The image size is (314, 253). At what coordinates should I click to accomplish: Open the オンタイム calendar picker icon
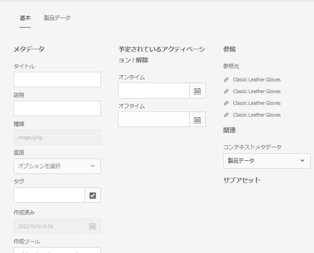(x=197, y=91)
